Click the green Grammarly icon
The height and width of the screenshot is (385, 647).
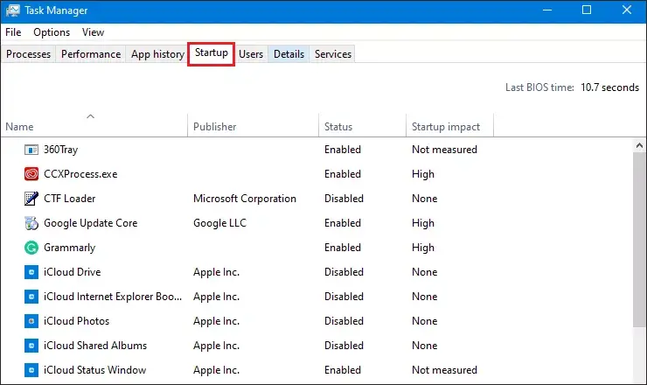(31, 248)
